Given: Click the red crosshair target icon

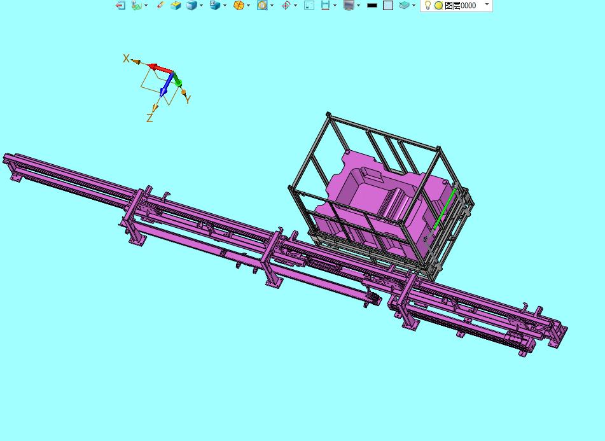Looking at the screenshot, I should tap(286, 5).
